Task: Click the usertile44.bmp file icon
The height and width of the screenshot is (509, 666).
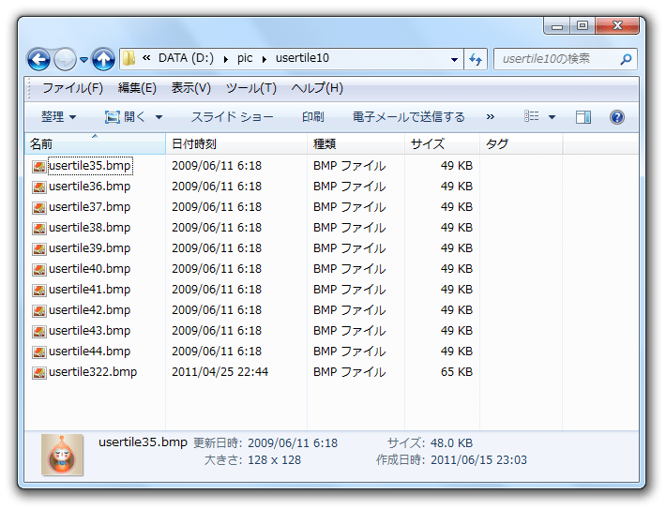Action: (x=39, y=352)
